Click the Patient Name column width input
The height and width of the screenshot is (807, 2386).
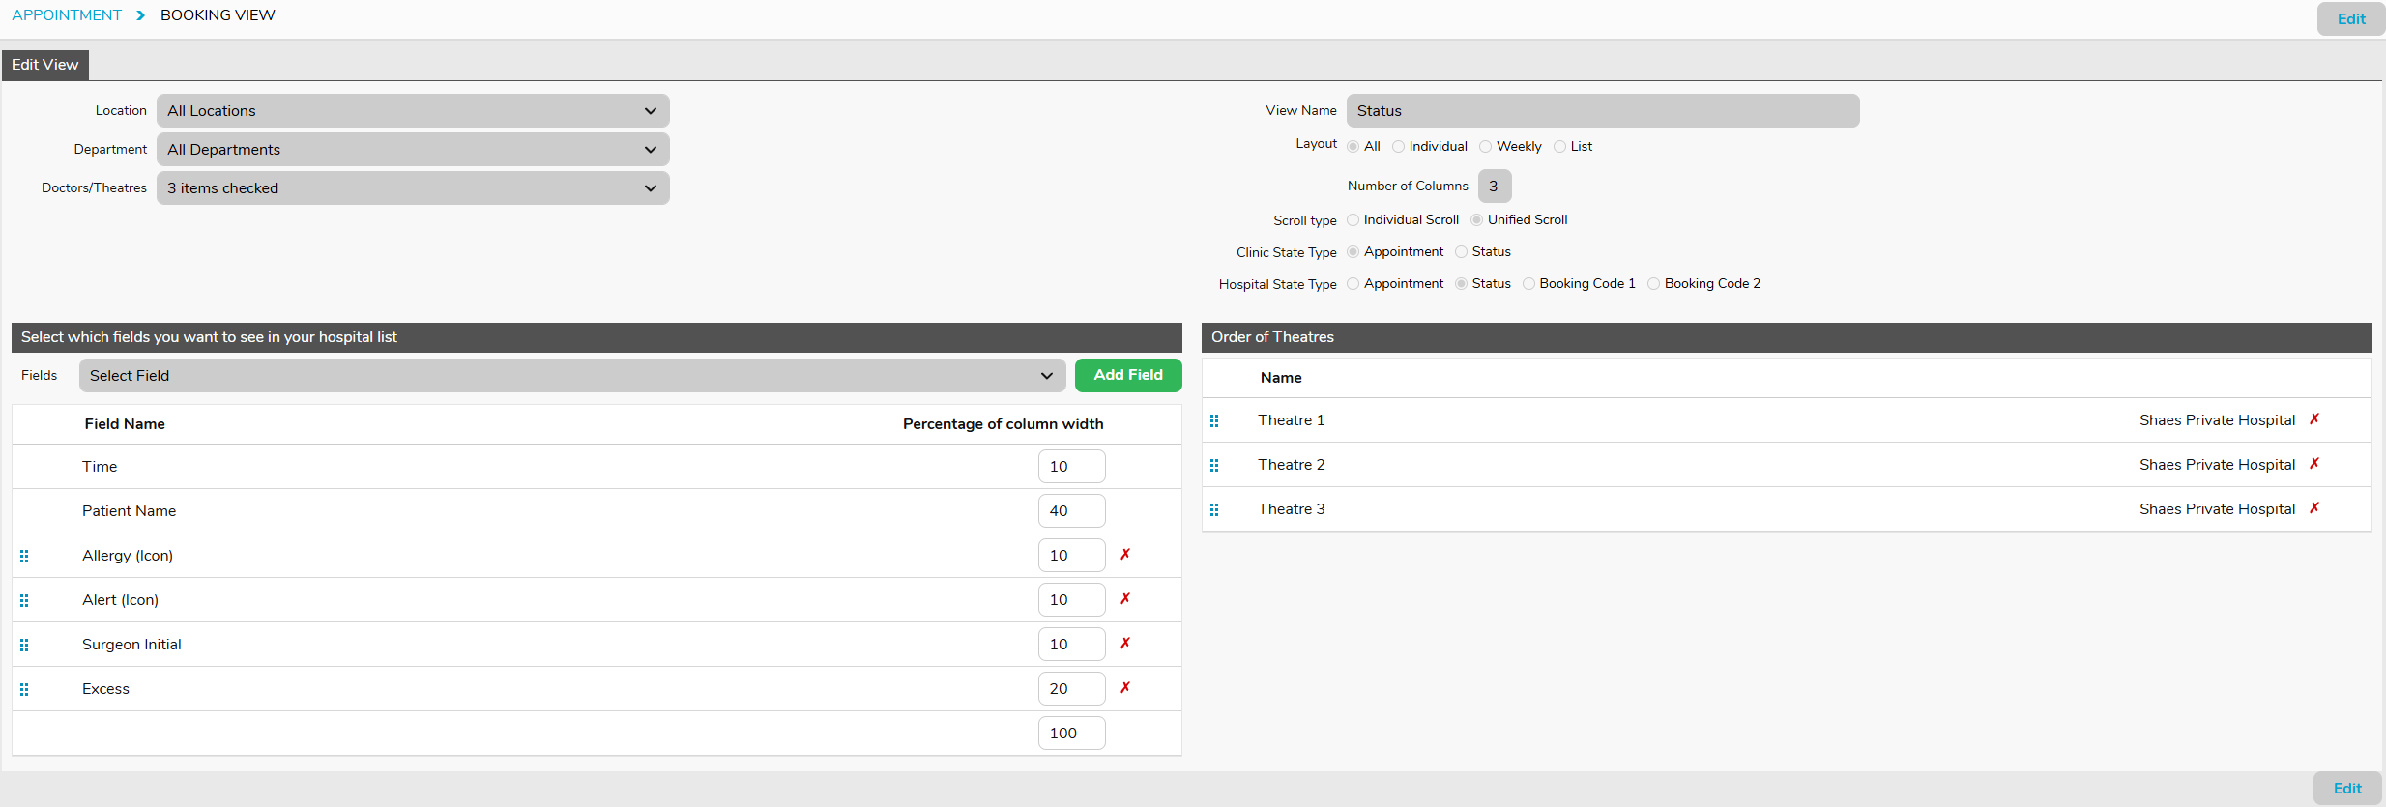(1071, 511)
